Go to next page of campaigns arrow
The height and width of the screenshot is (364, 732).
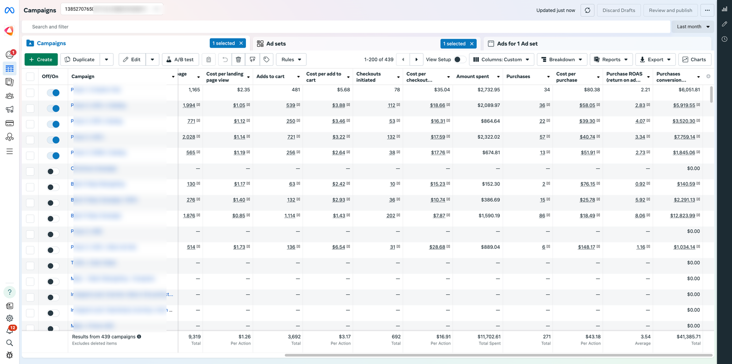click(x=416, y=60)
